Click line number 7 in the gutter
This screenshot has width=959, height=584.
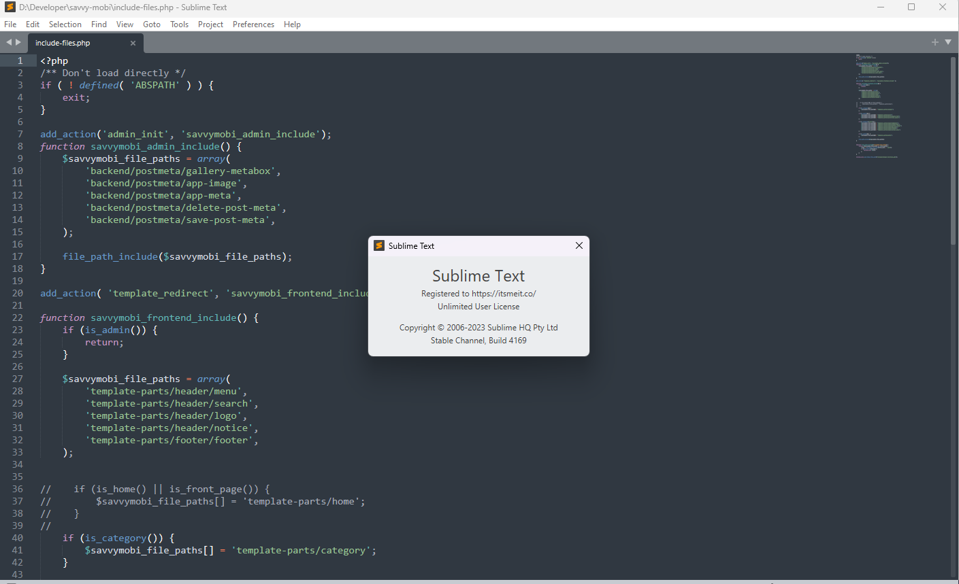point(20,134)
